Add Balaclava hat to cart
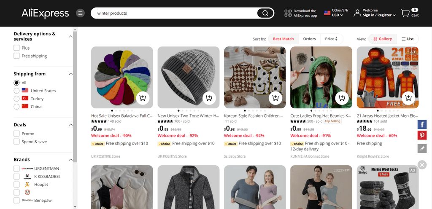 [143, 98]
